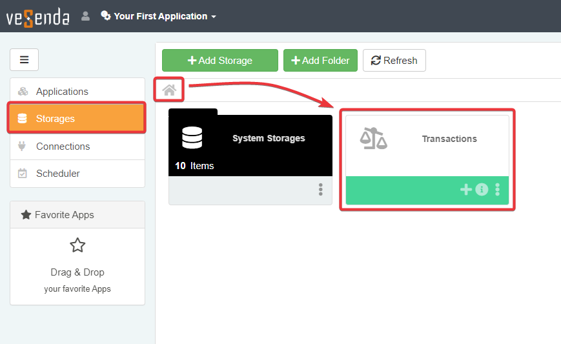This screenshot has height=344, width=561.
Task: Open the Transactions storage card title
Action: (x=449, y=139)
